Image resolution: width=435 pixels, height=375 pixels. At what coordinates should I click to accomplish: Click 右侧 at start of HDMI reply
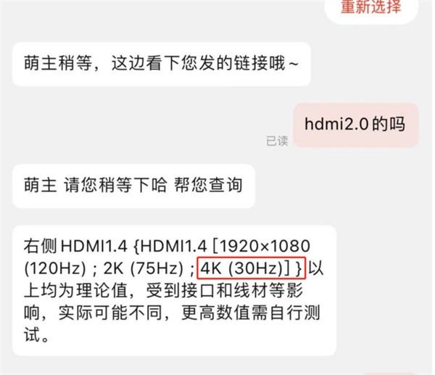(40, 246)
